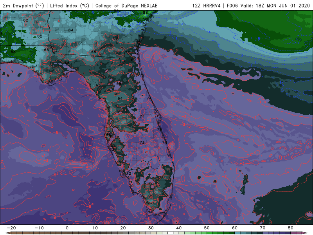313x235 pixels.
Task: Click the '51' dewpoint value at top
Action: point(145,13)
